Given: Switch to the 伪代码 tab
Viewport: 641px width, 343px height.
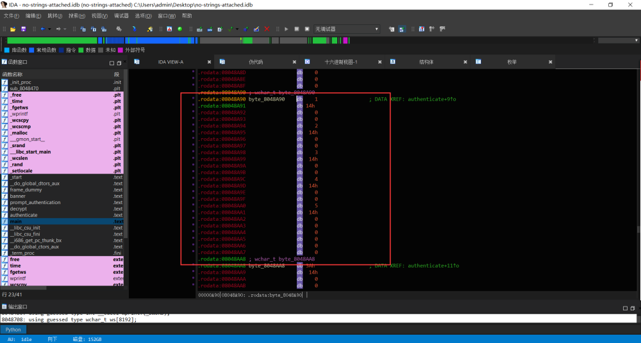Looking at the screenshot, I should pyautogui.click(x=256, y=62).
